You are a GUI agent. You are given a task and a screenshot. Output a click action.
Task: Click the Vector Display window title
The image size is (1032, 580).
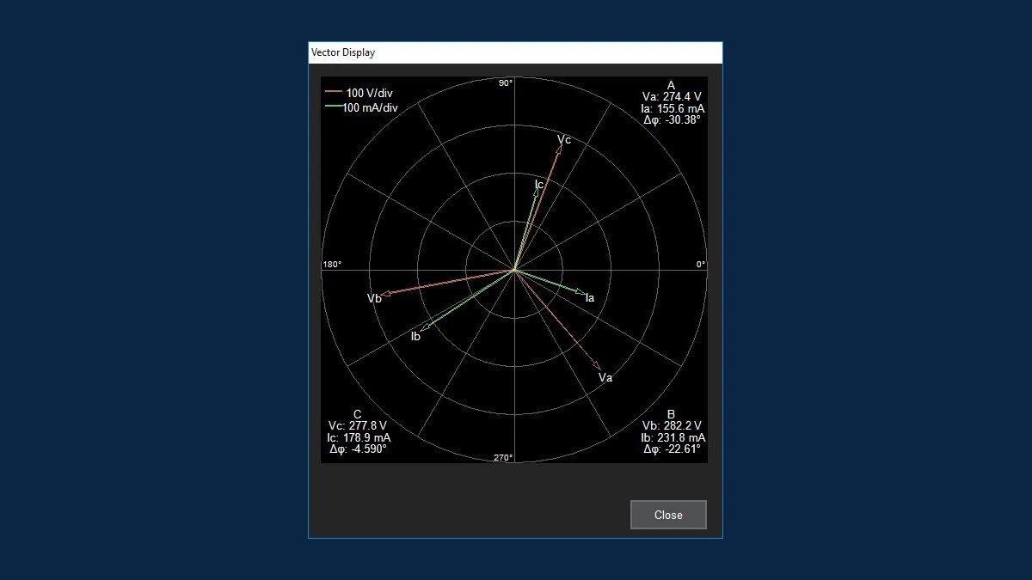coord(343,52)
